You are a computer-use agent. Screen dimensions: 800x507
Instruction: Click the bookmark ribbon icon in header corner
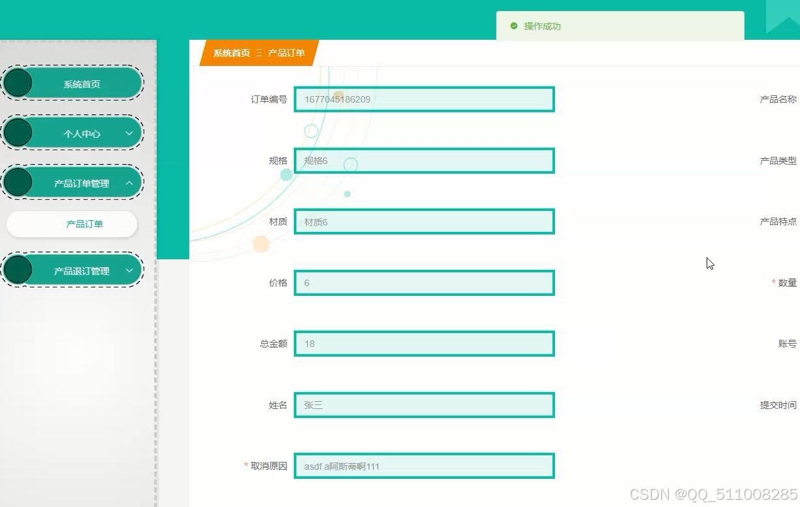click(x=782, y=16)
